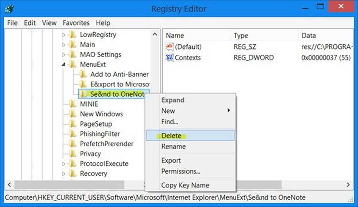Open the Favorites menu

[76, 23]
